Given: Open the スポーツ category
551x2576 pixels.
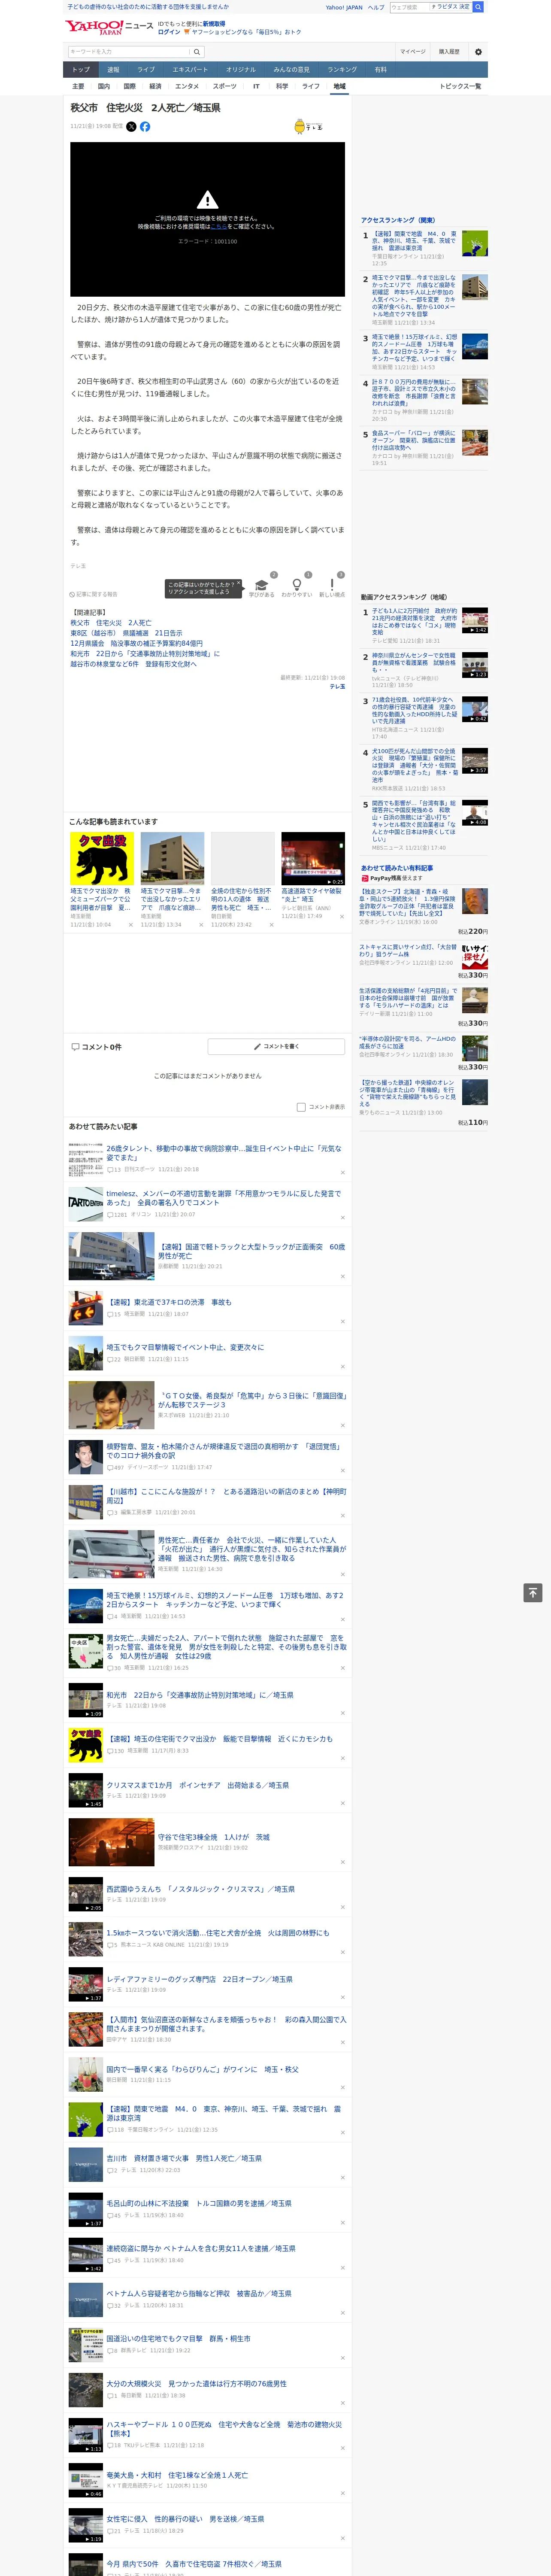Looking at the screenshot, I should [225, 86].
